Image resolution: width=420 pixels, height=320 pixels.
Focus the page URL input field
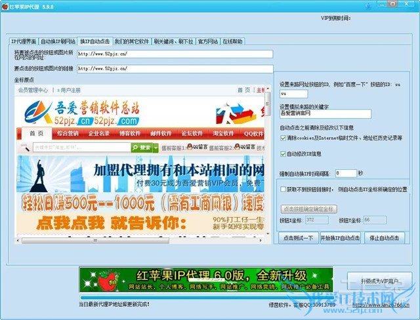(x=175, y=54)
